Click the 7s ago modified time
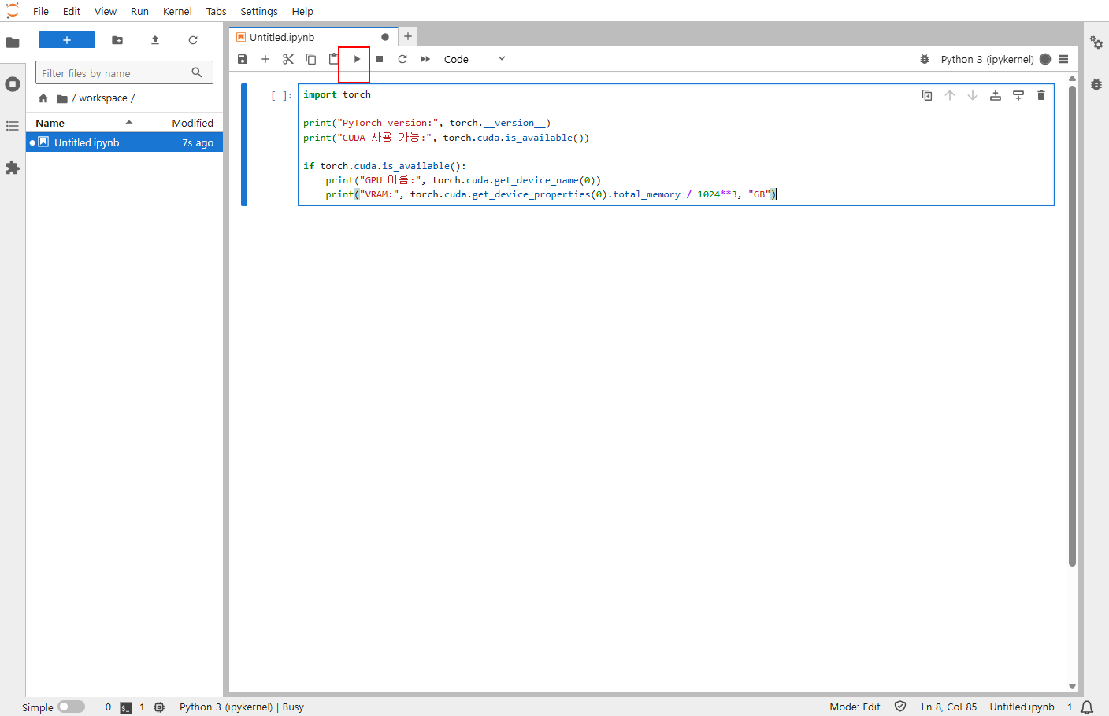The width and height of the screenshot is (1109, 716). [x=198, y=143]
